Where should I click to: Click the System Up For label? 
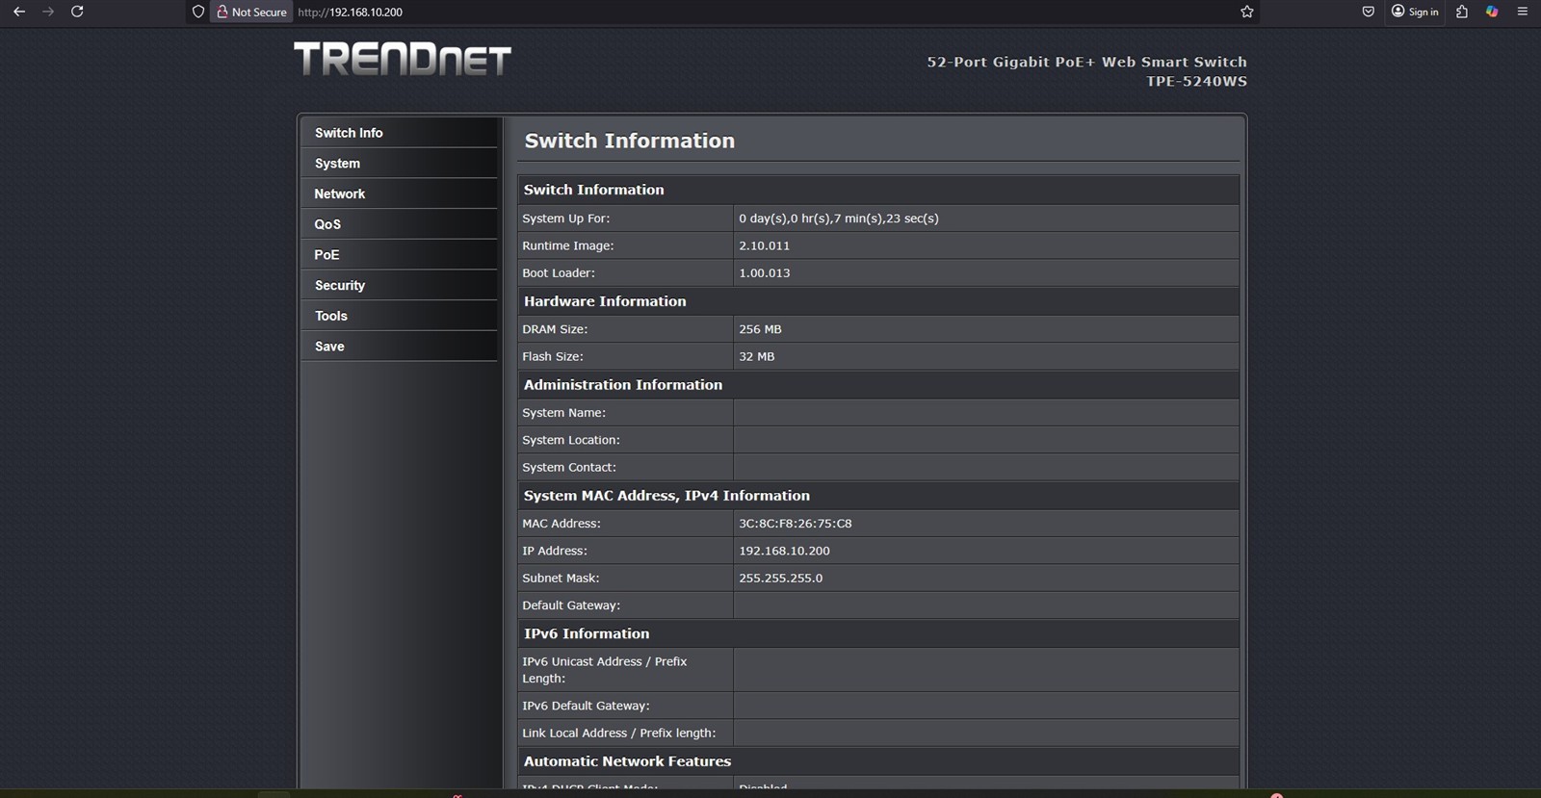[x=565, y=219]
